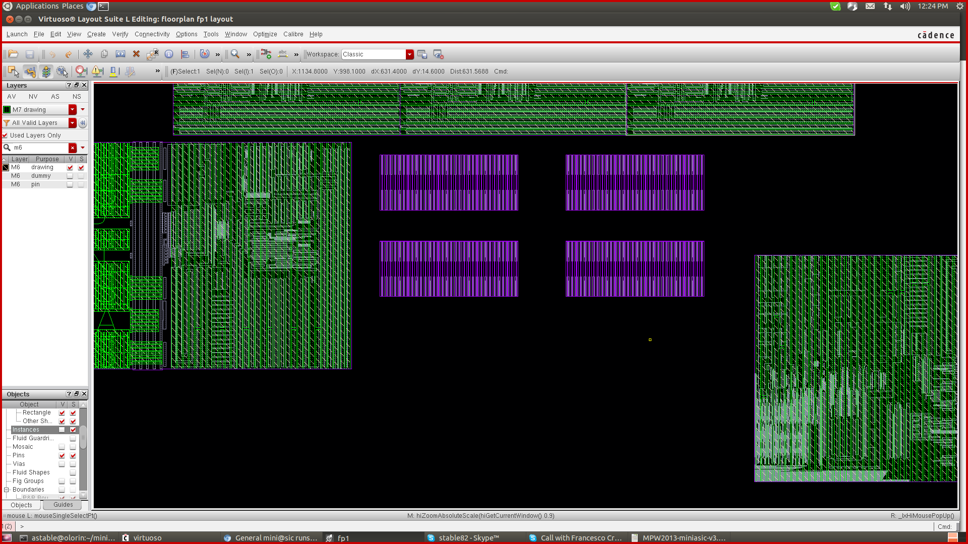Click the Objects panel vertical scrollbar thumb

pyautogui.click(x=83, y=437)
